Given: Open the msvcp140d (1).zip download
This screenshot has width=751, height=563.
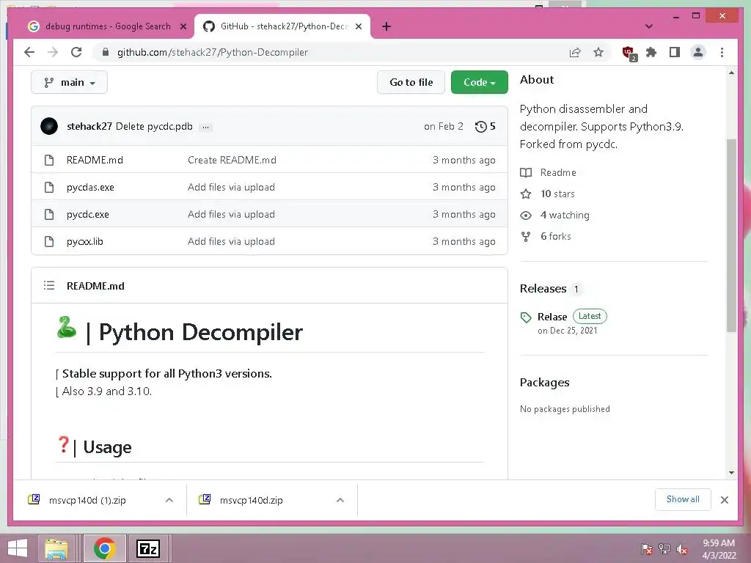Looking at the screenshot, I should pos(87,500).
